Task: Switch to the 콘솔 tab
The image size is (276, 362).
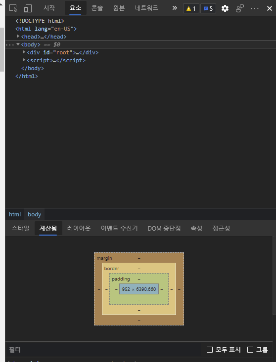Action: (x=97, y=8)
